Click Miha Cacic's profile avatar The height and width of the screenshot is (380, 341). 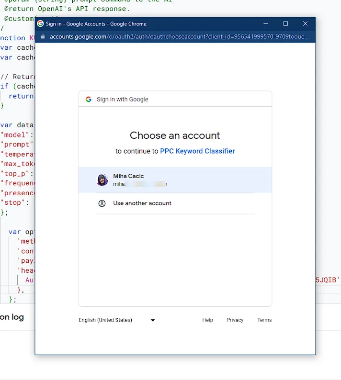[x=102, y=180]
